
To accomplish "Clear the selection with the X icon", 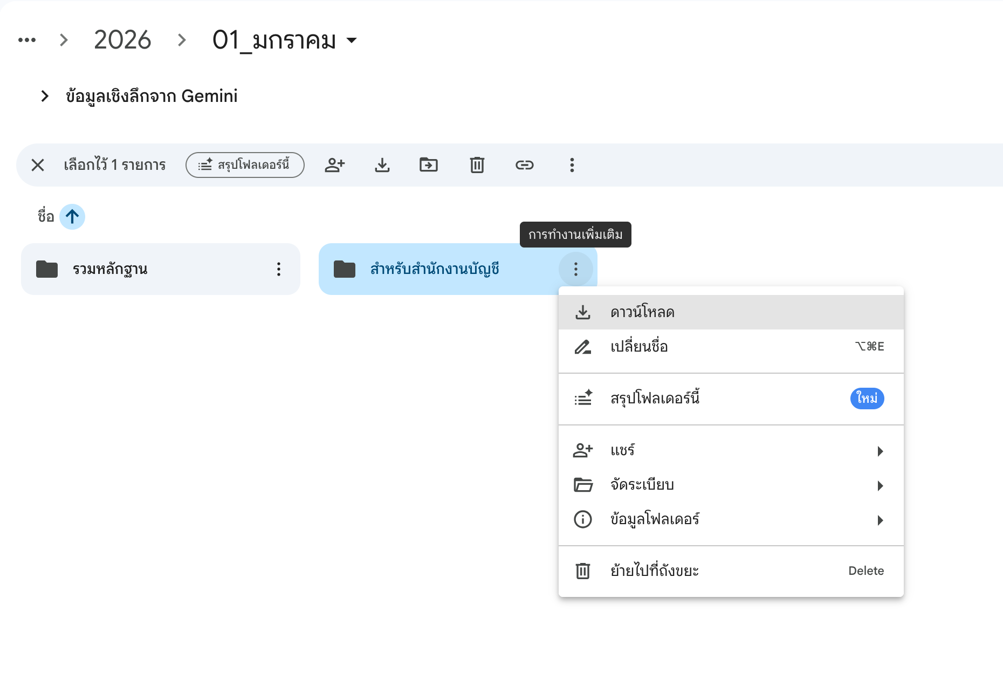I will pos(38,165).
